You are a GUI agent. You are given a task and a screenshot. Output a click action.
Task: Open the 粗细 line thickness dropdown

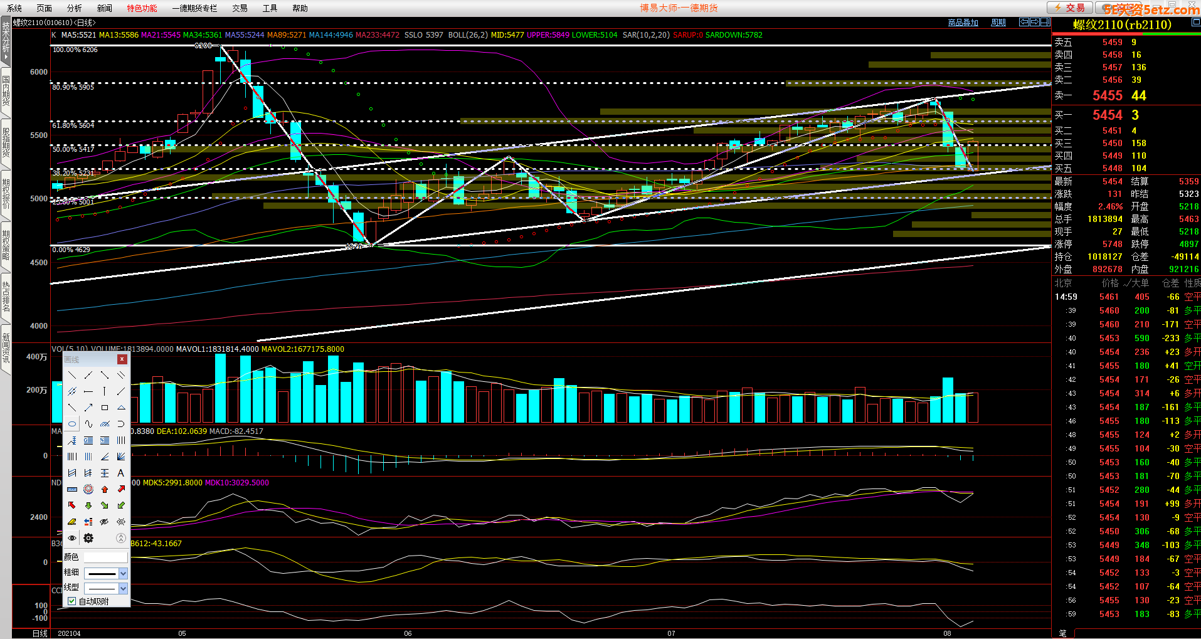[x=123, y=573]
